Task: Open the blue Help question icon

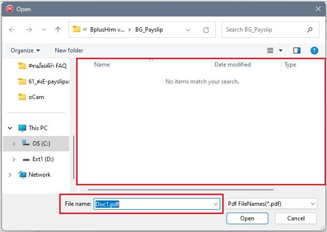Action: pyautogui.click(x=314, y=50)
